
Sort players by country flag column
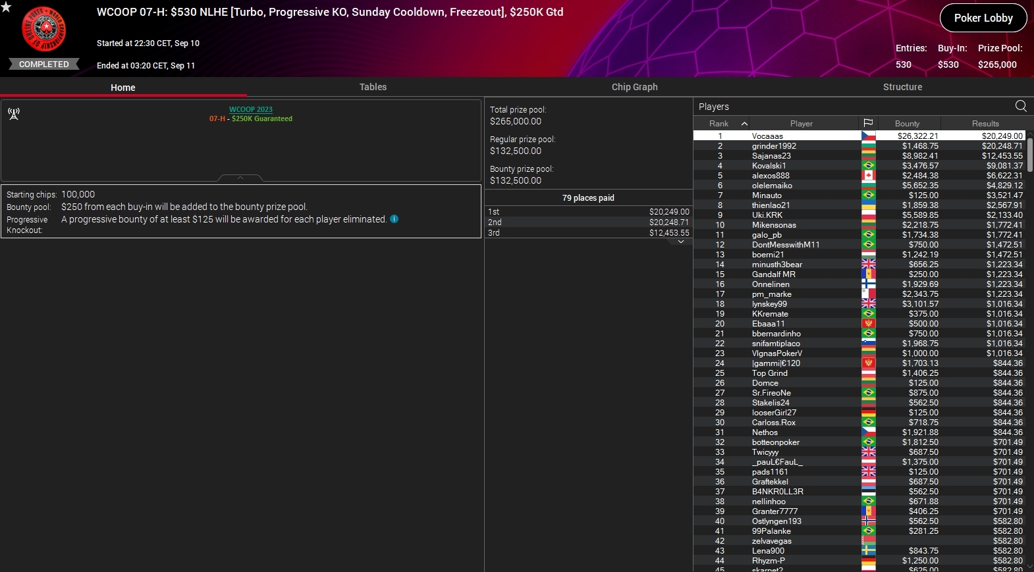(868, 123)
